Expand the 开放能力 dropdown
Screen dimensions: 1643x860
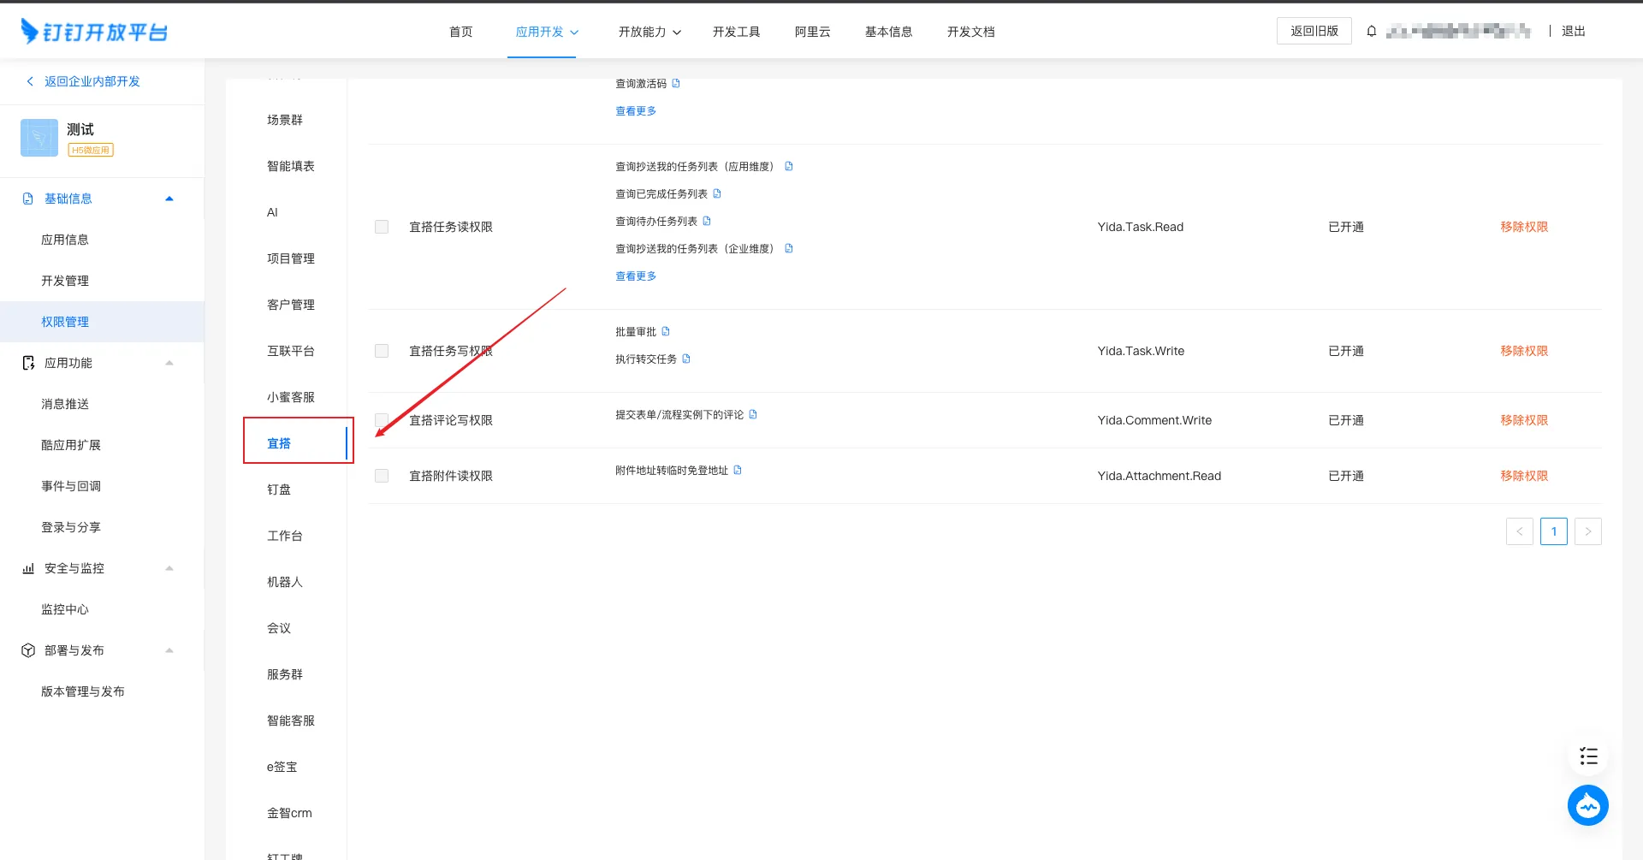[649, 32]
